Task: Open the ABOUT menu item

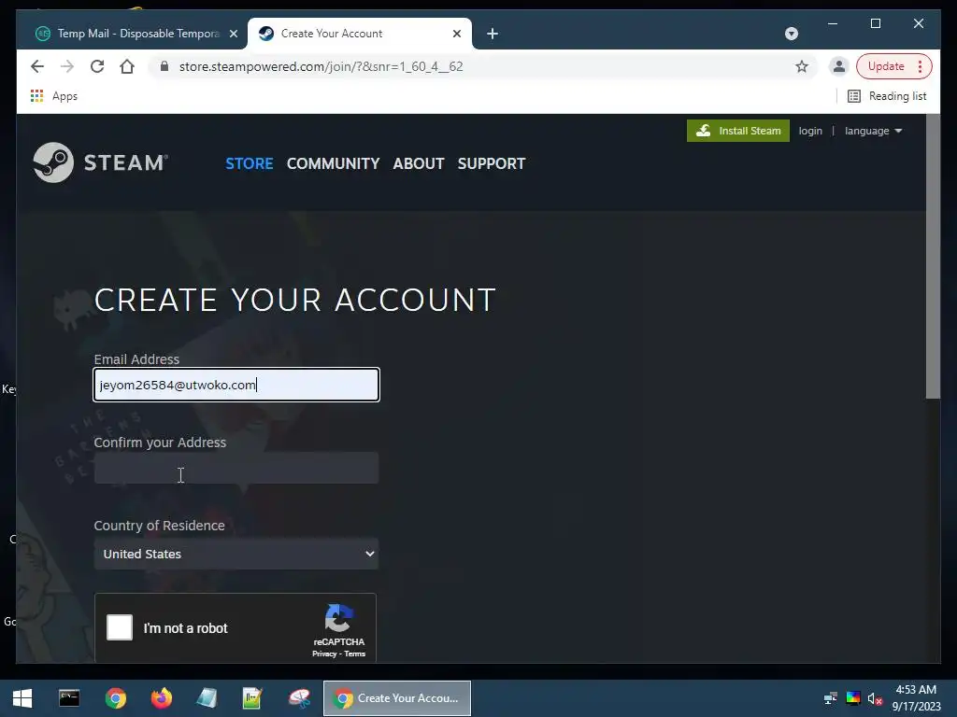Action: 419,163
